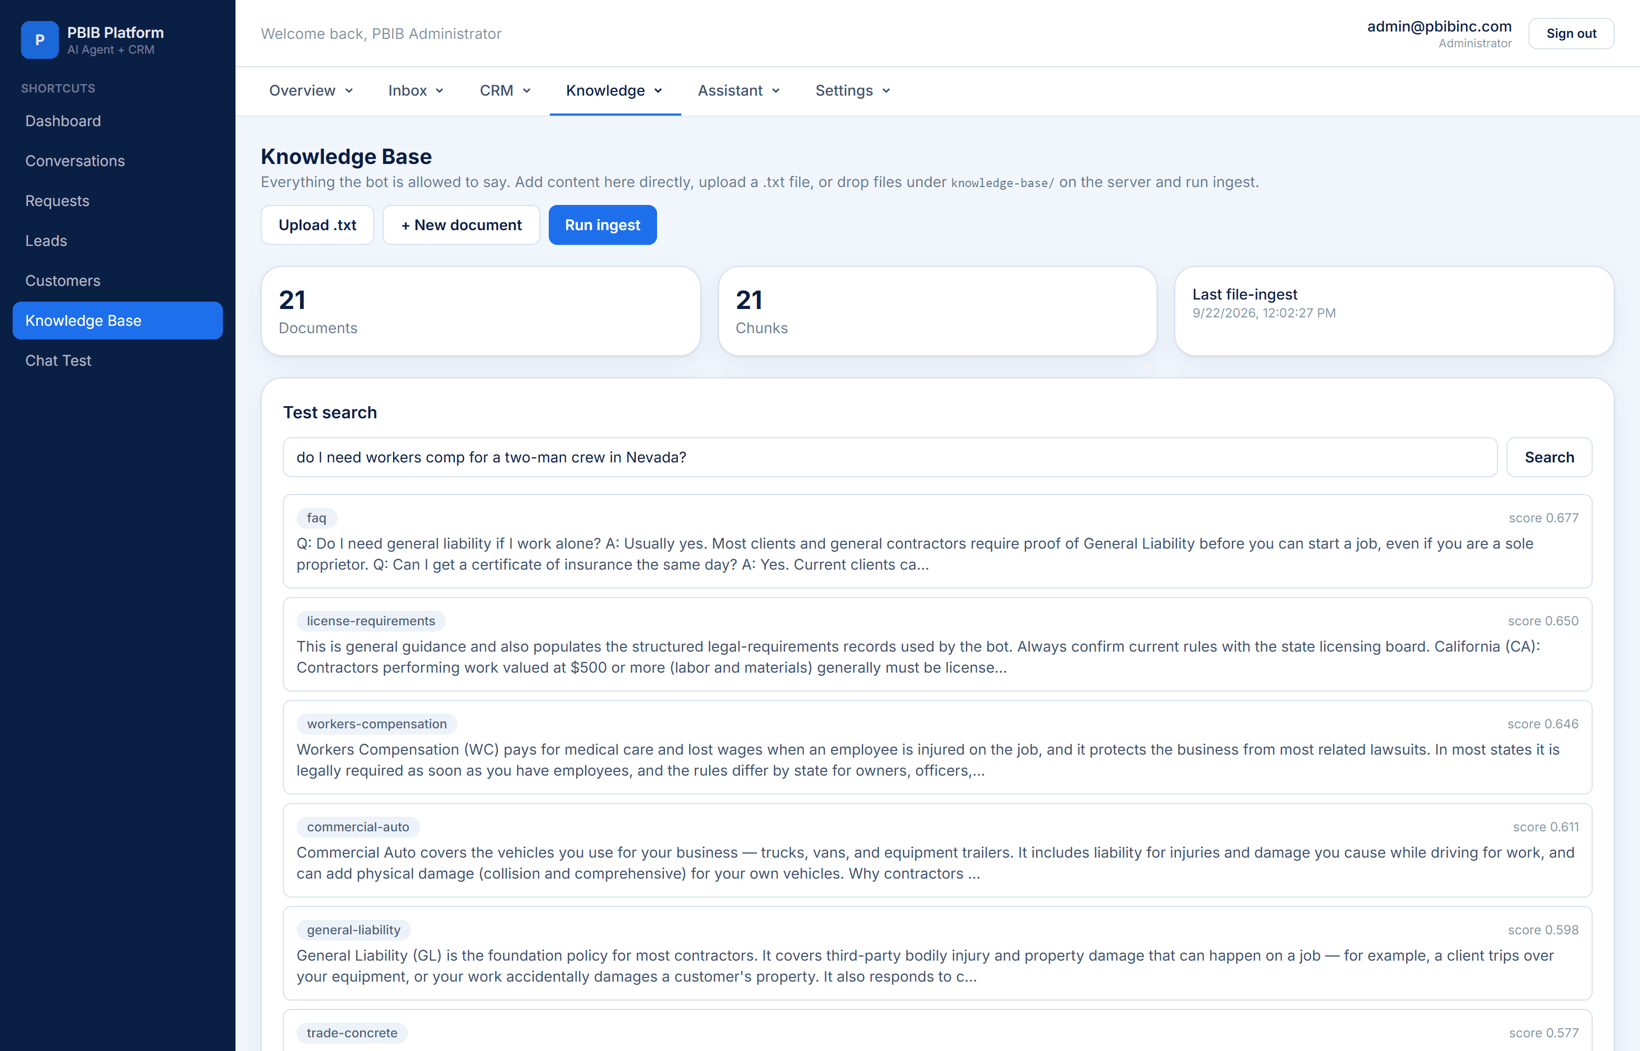Click the 21 Documents stat card
The image size is (1640, 1051).
tap(480, 311)
